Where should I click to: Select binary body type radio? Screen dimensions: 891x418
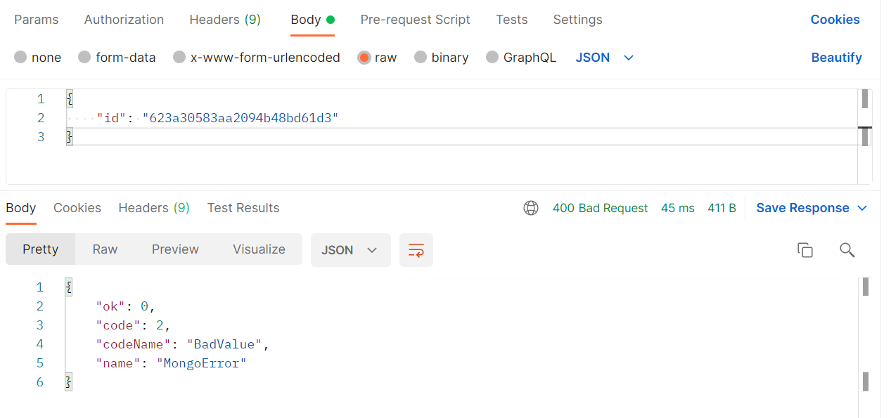pos(421,58)
